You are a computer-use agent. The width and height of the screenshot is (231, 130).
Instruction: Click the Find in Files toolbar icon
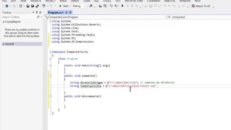[x=91, y=6]
